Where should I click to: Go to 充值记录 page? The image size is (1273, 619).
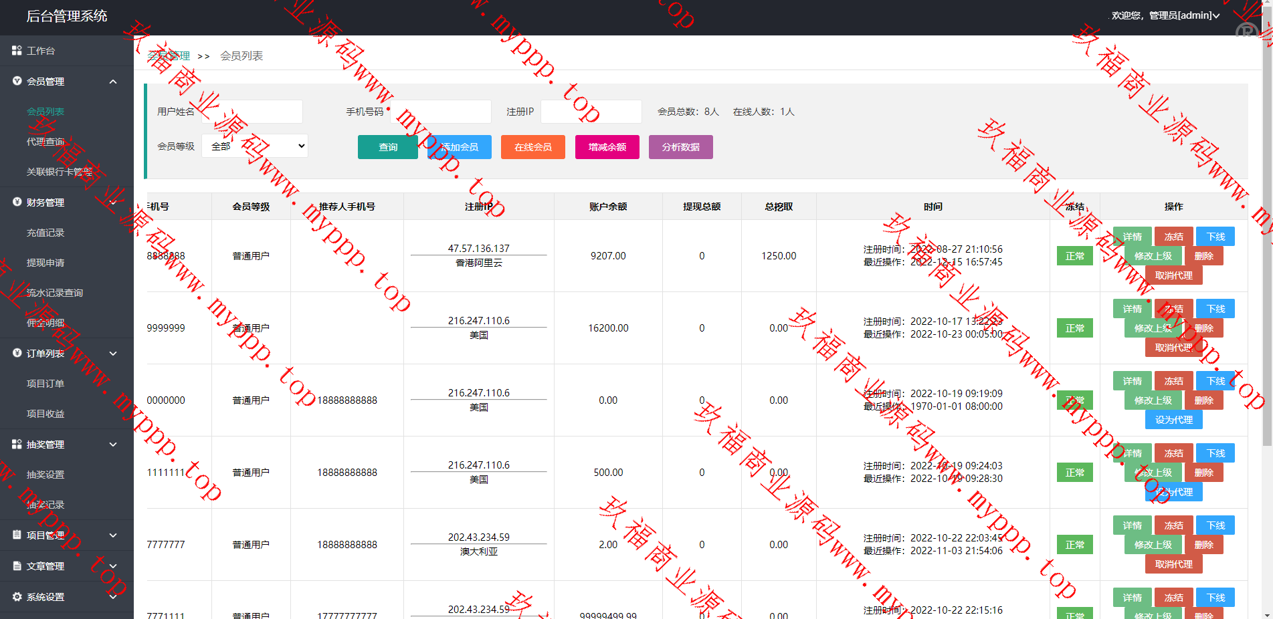[x=45, y=233]
